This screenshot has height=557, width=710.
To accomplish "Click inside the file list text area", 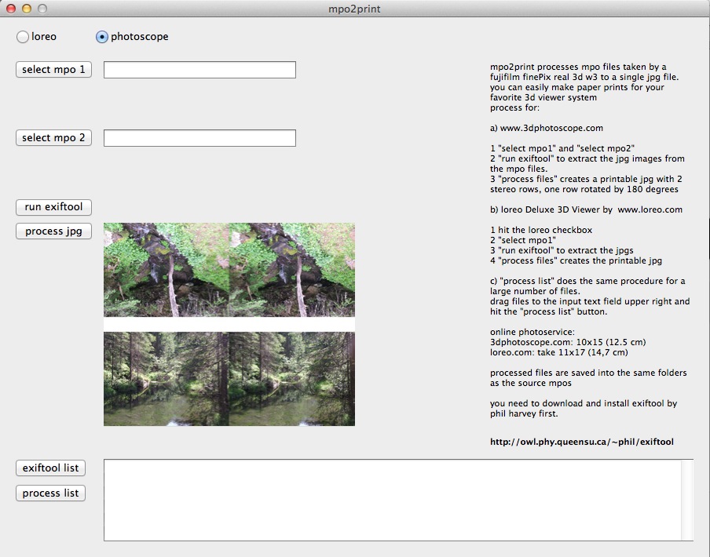I will pyautogui.click(x=392, y=500).
